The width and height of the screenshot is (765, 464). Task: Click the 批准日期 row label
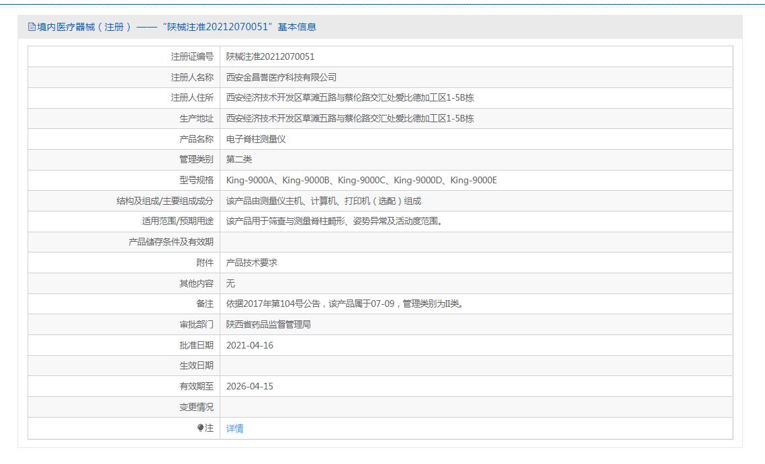pyautogui.click(x=197, y=345)
